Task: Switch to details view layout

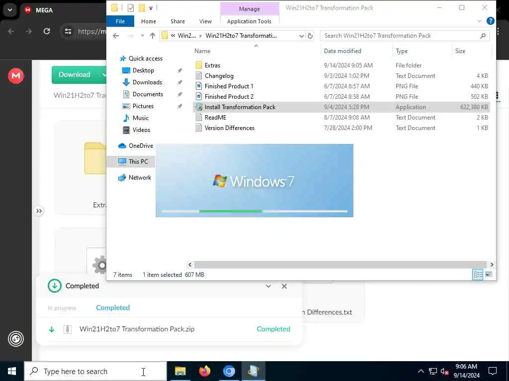Action: pos(478,274)
